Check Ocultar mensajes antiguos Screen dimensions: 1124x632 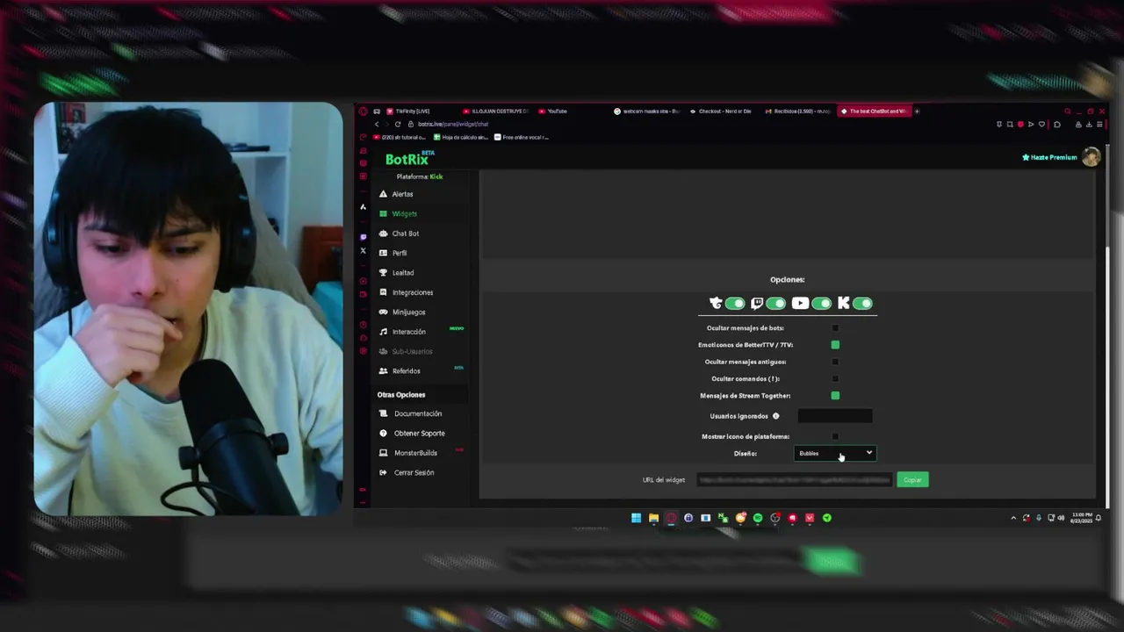[x=835, y=362]
